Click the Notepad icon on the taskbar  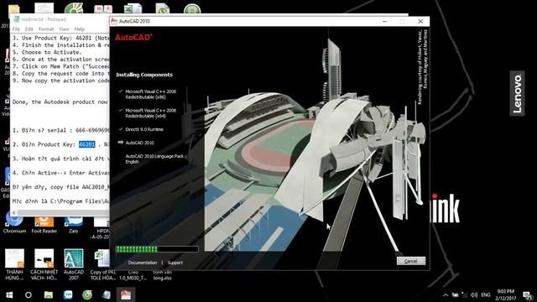tap(107, 294)
